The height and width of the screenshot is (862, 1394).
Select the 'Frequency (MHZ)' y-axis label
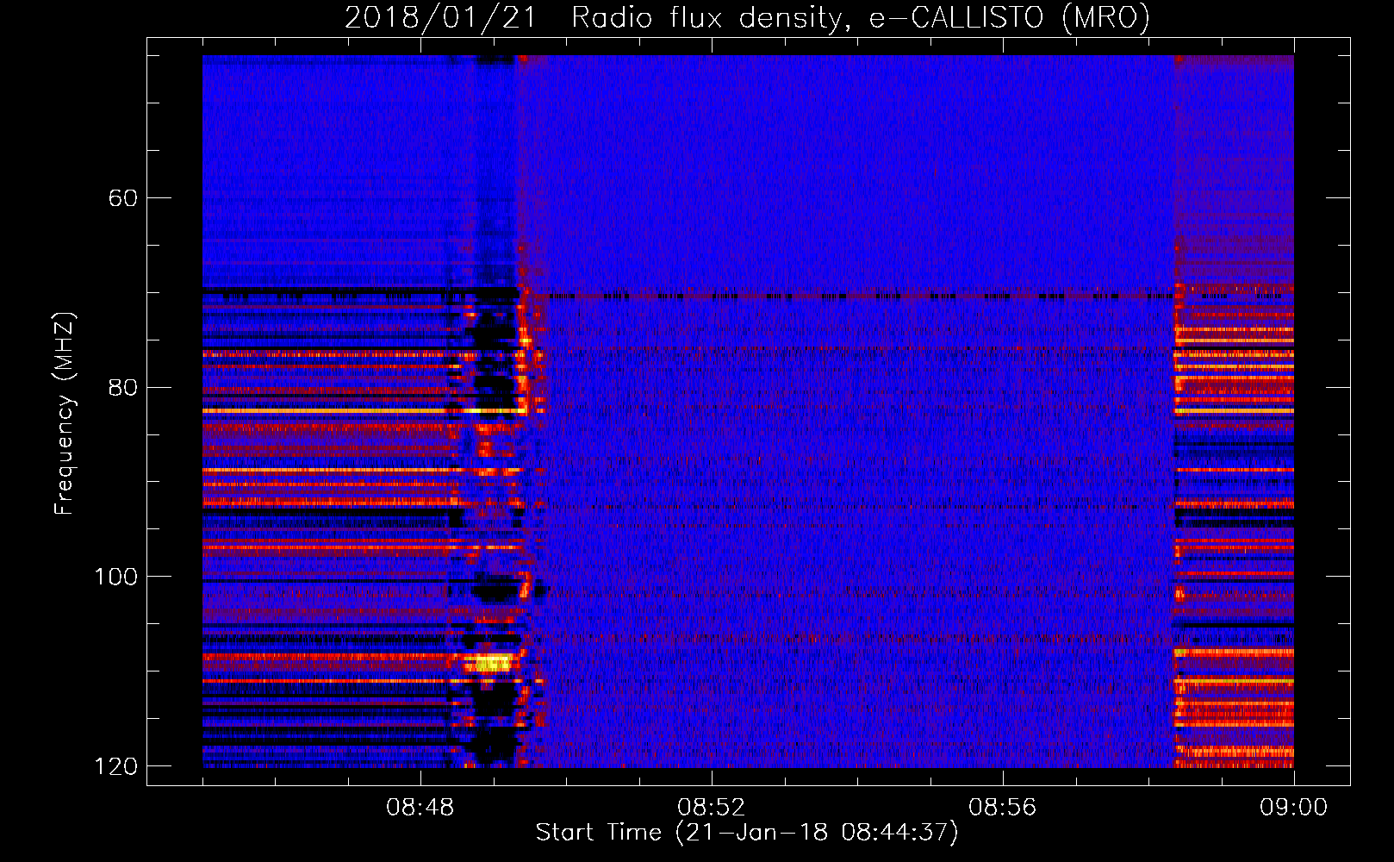pyautogui.click(x=65, y=414)
